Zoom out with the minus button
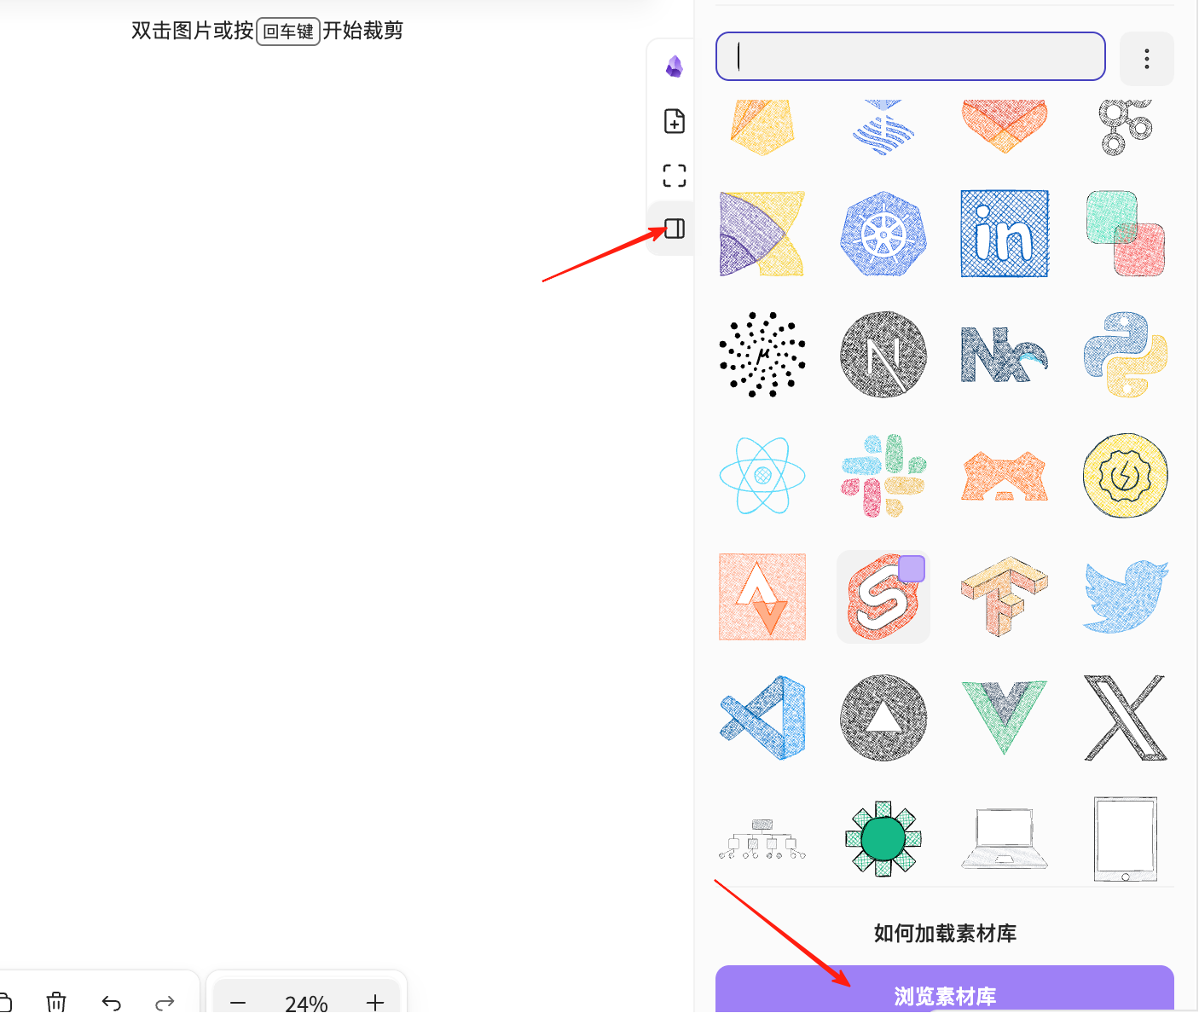The image size is (1199, 1013). point(238,1003)
